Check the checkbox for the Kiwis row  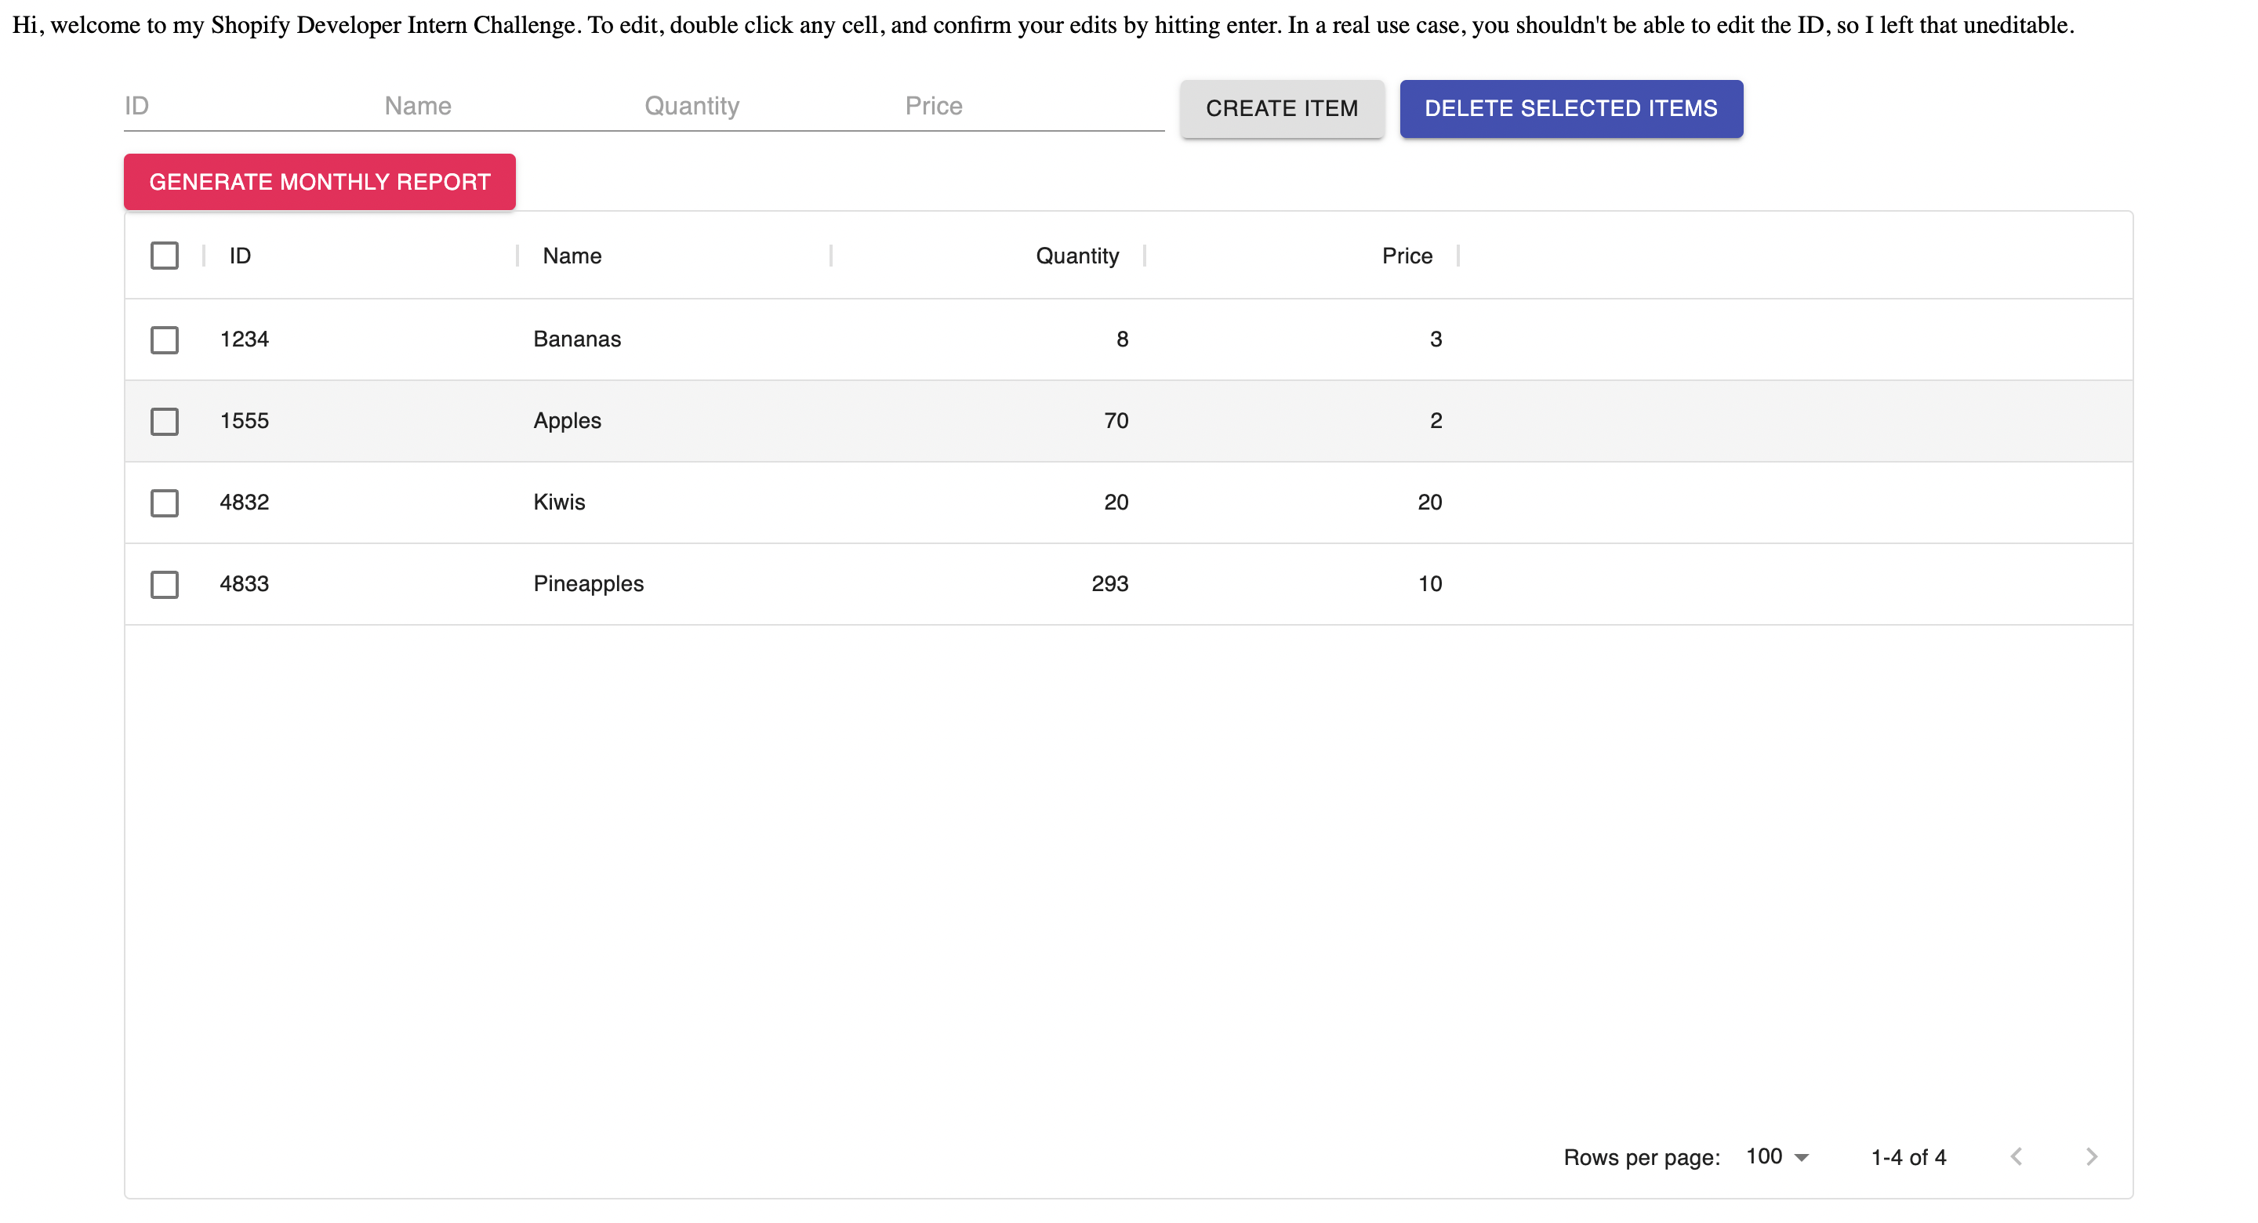164,503
